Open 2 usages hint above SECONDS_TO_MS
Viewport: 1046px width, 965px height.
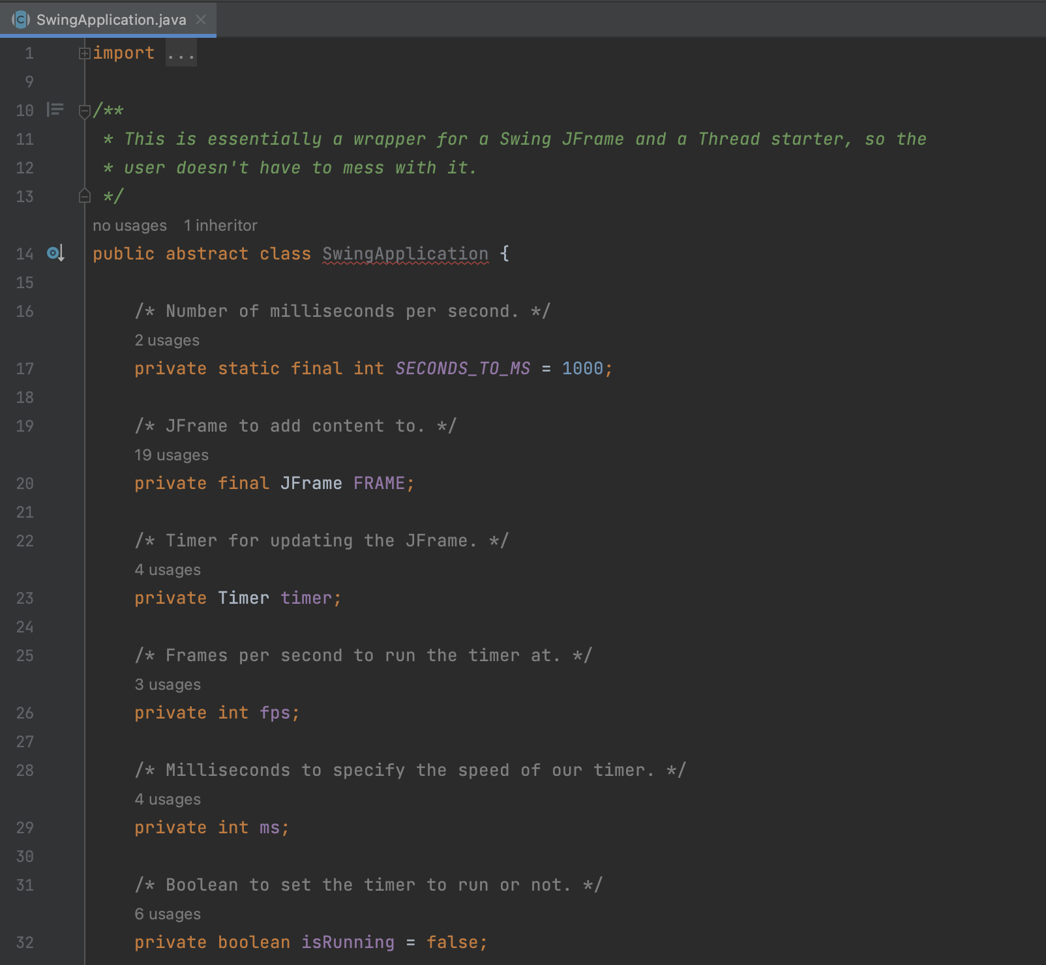(x=167, y=340)
